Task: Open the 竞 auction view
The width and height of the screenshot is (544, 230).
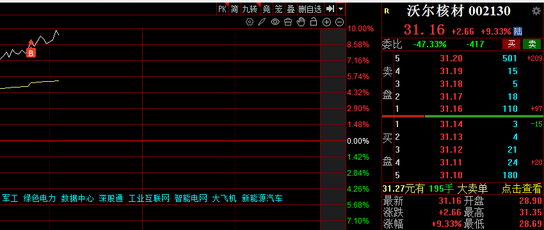Action: (266, 9)
